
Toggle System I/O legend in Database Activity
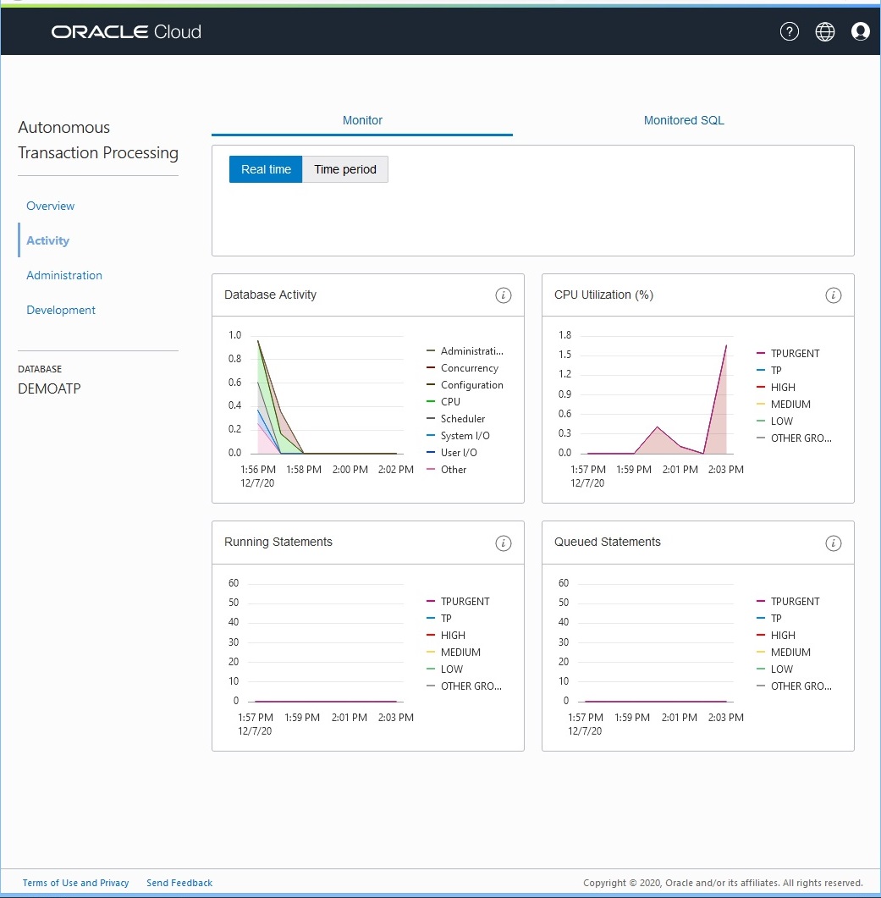458,435
